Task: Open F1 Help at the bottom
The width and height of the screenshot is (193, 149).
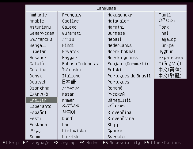Action: coord(11,143)
